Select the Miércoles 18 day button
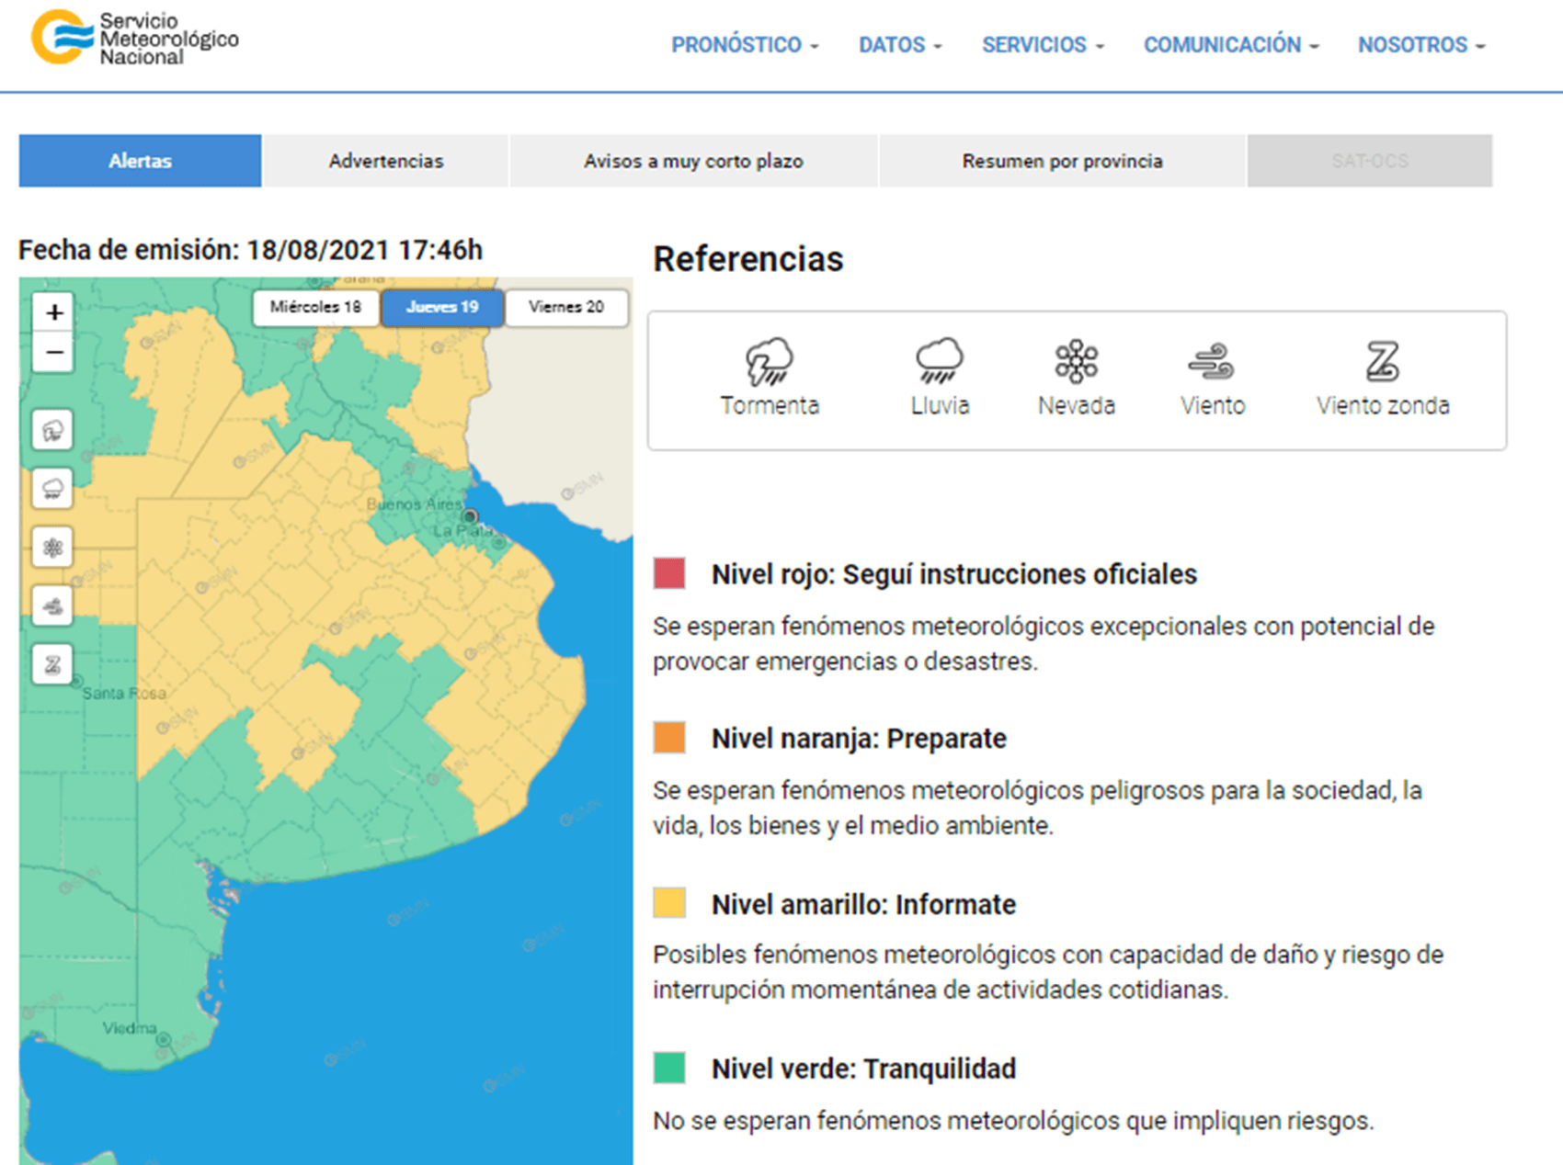The width and height of the screenshot is (1563, 1165). [x=314, y=308]
